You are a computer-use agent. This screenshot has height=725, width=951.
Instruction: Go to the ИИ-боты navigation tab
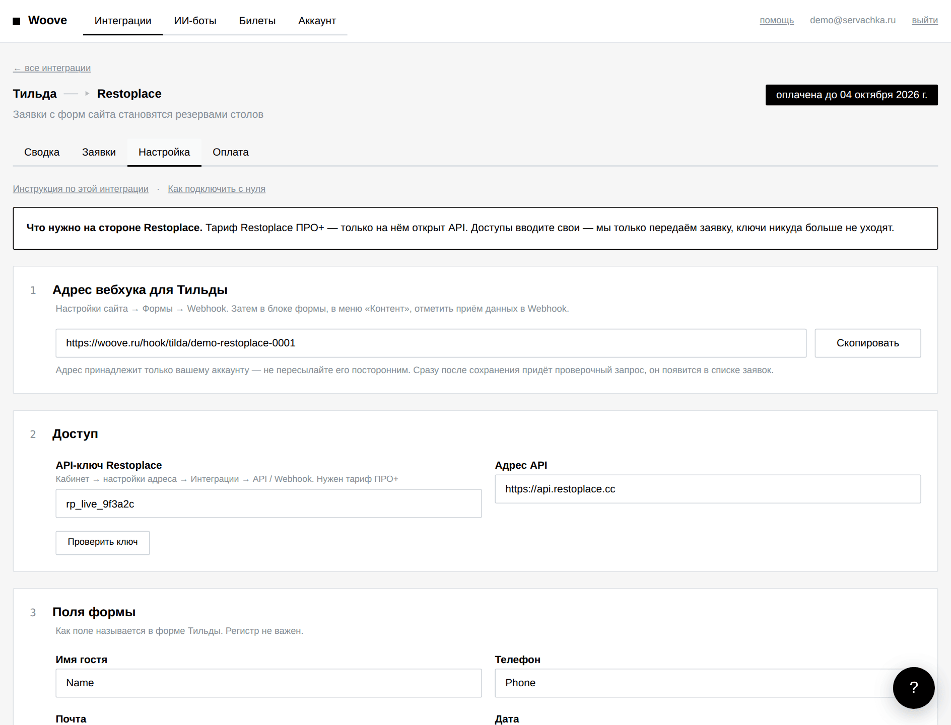pos(195,21)
